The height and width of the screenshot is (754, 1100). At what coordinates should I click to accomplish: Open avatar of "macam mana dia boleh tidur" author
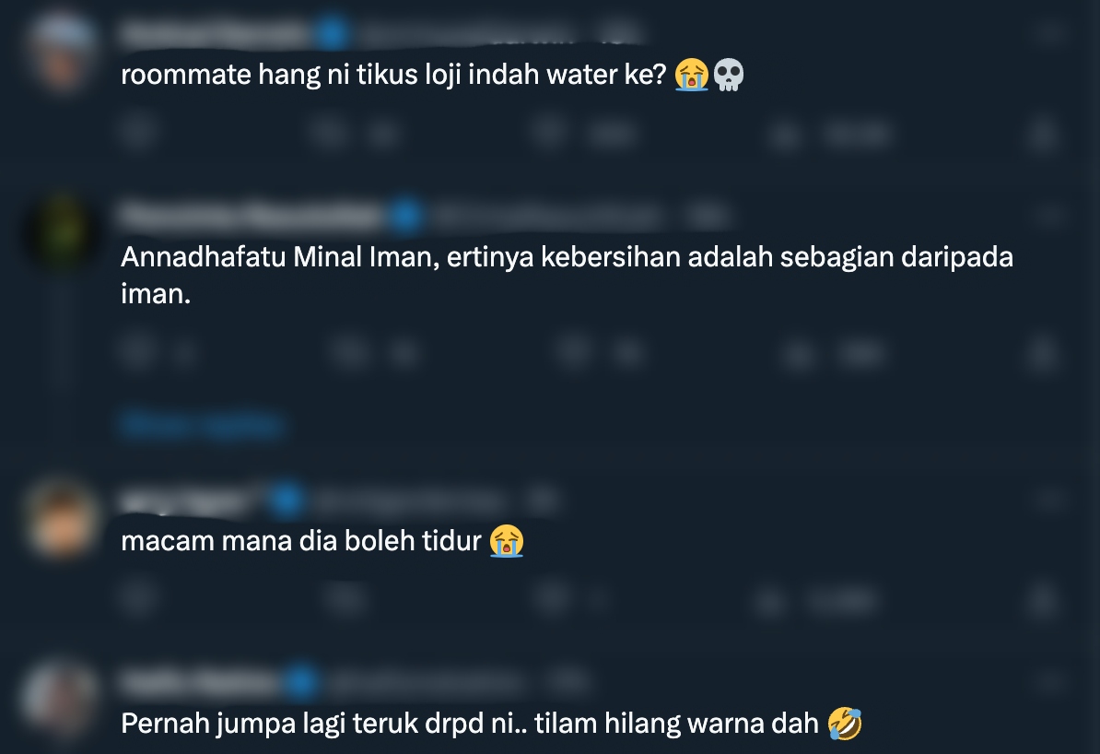click(62, 520)
